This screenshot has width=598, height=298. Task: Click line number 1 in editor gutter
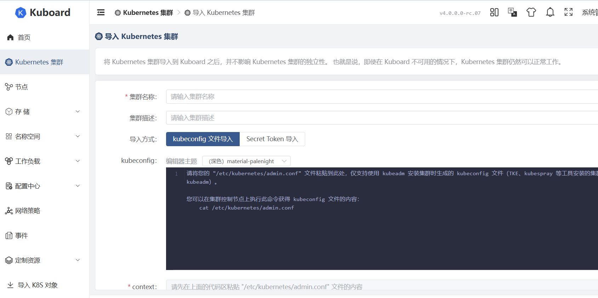[x=176, y=173]
